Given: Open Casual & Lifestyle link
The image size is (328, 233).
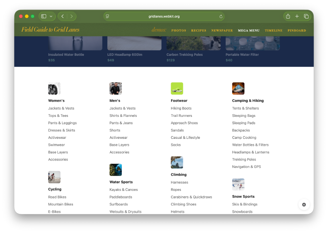Looking at the screenshot, I should point(185,138).
